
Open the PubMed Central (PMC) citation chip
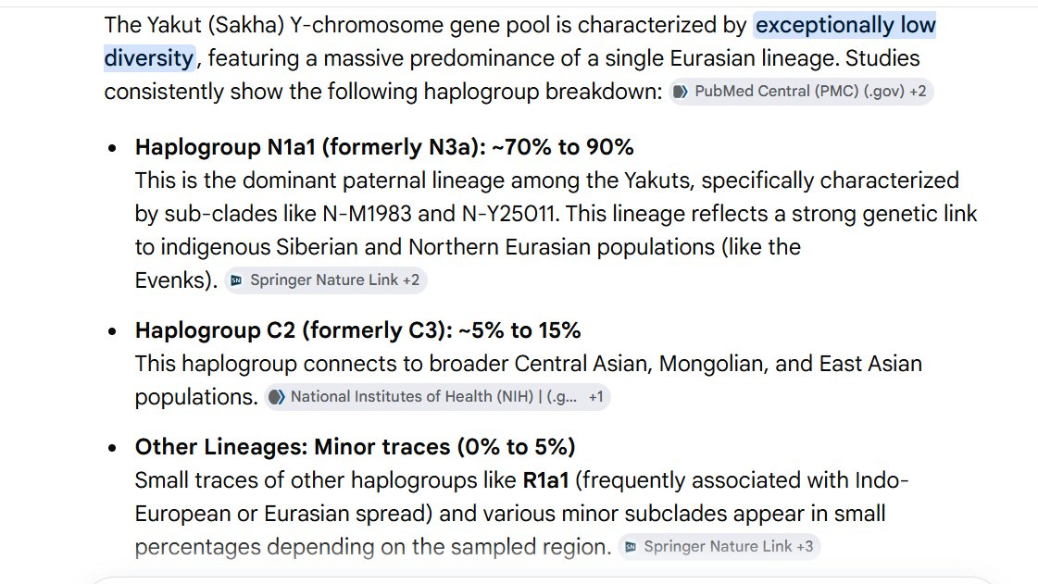(801, 92)
